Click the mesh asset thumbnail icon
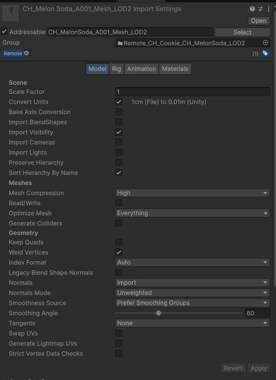276x380 pixels. pos(10,13)
